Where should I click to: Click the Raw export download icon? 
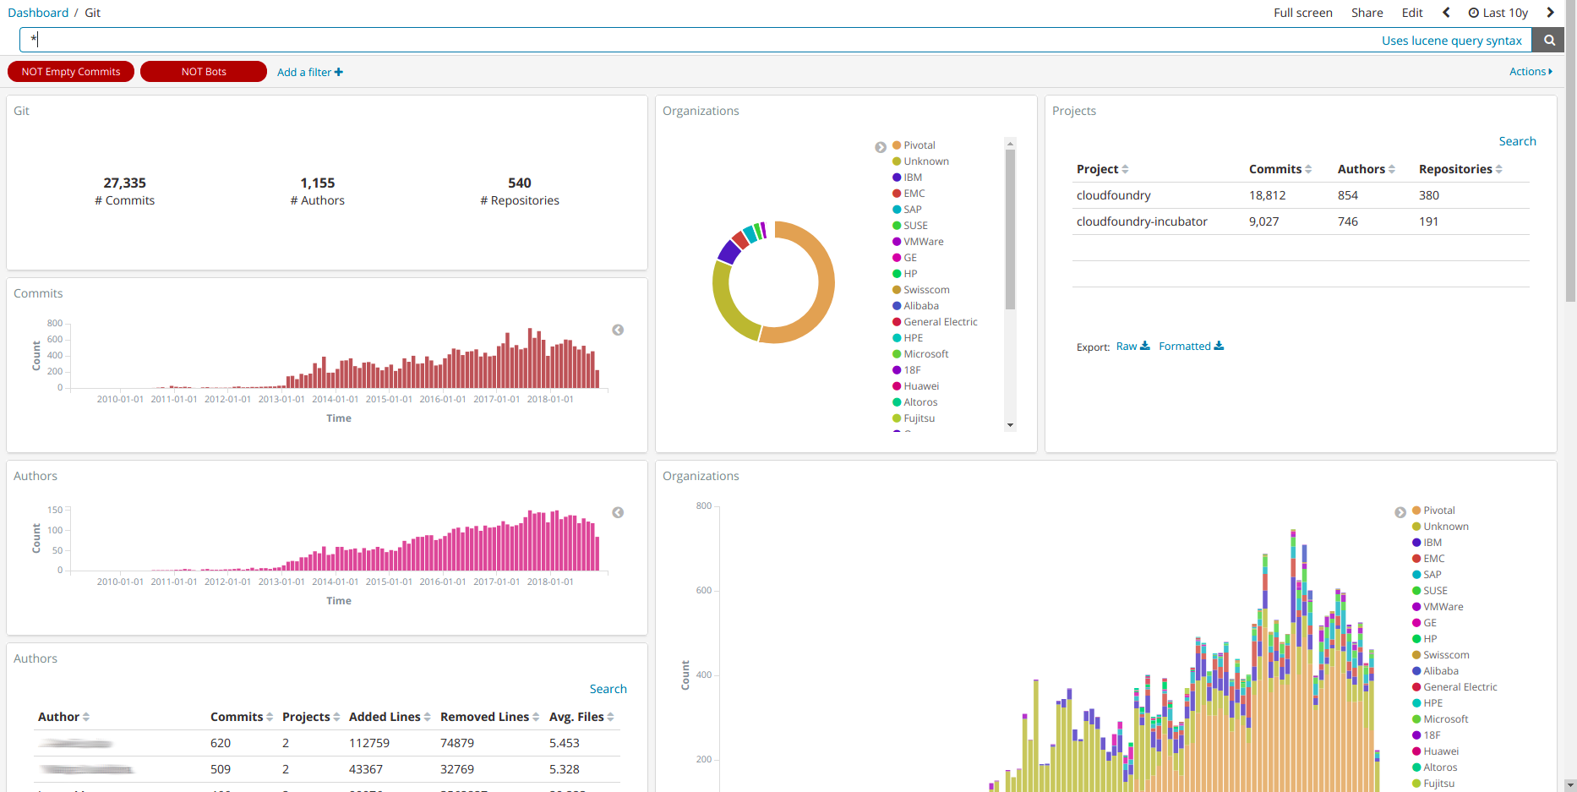coord(1145,346)
